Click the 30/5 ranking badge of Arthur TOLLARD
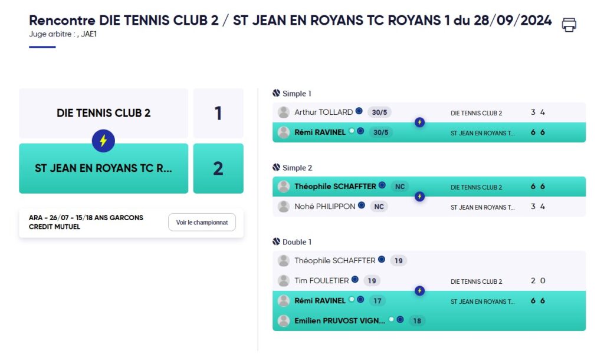 coord(379,112)
